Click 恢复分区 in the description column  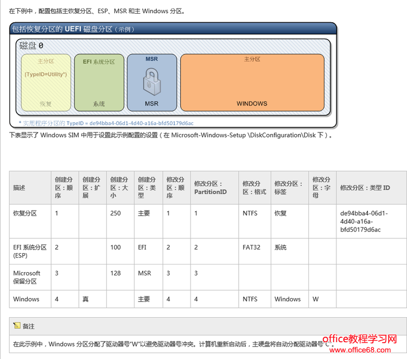[x=25, y=213]
